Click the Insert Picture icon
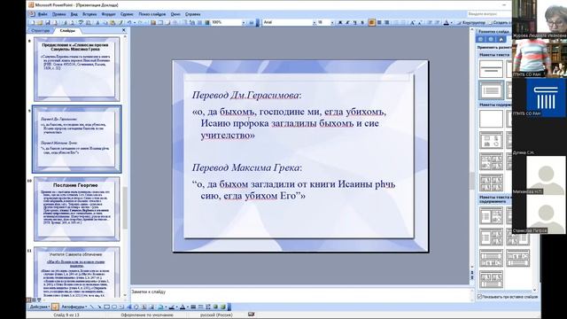This screenshot has height=319, width=567. (151, 307)
